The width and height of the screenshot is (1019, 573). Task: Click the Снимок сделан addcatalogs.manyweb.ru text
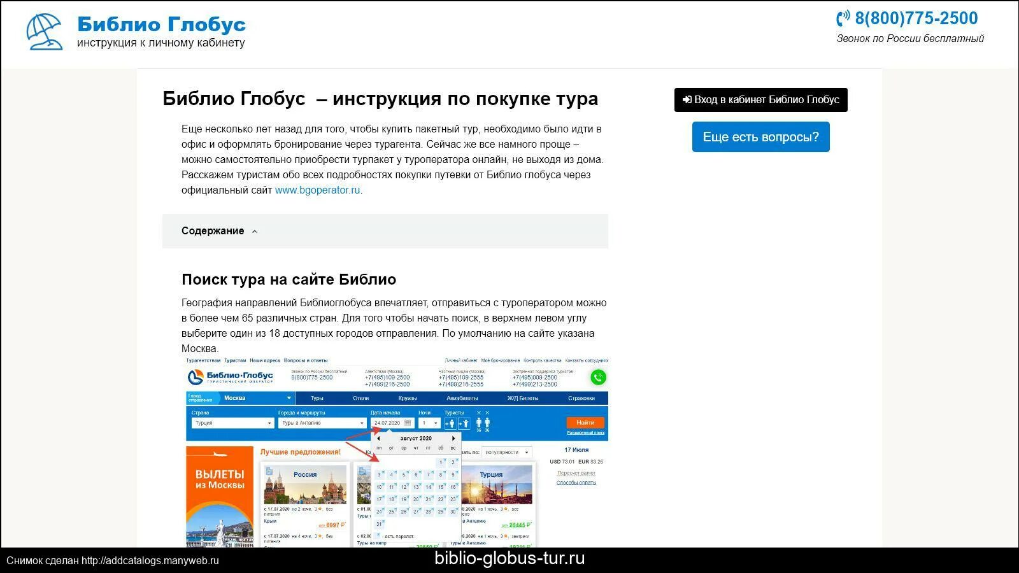coord(113,561)
